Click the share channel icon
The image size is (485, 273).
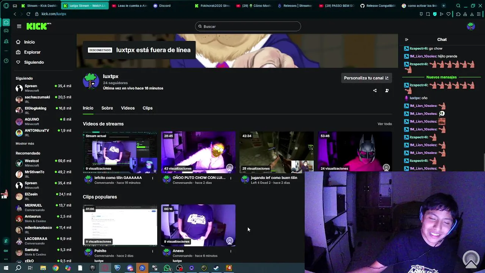[375, 91]
